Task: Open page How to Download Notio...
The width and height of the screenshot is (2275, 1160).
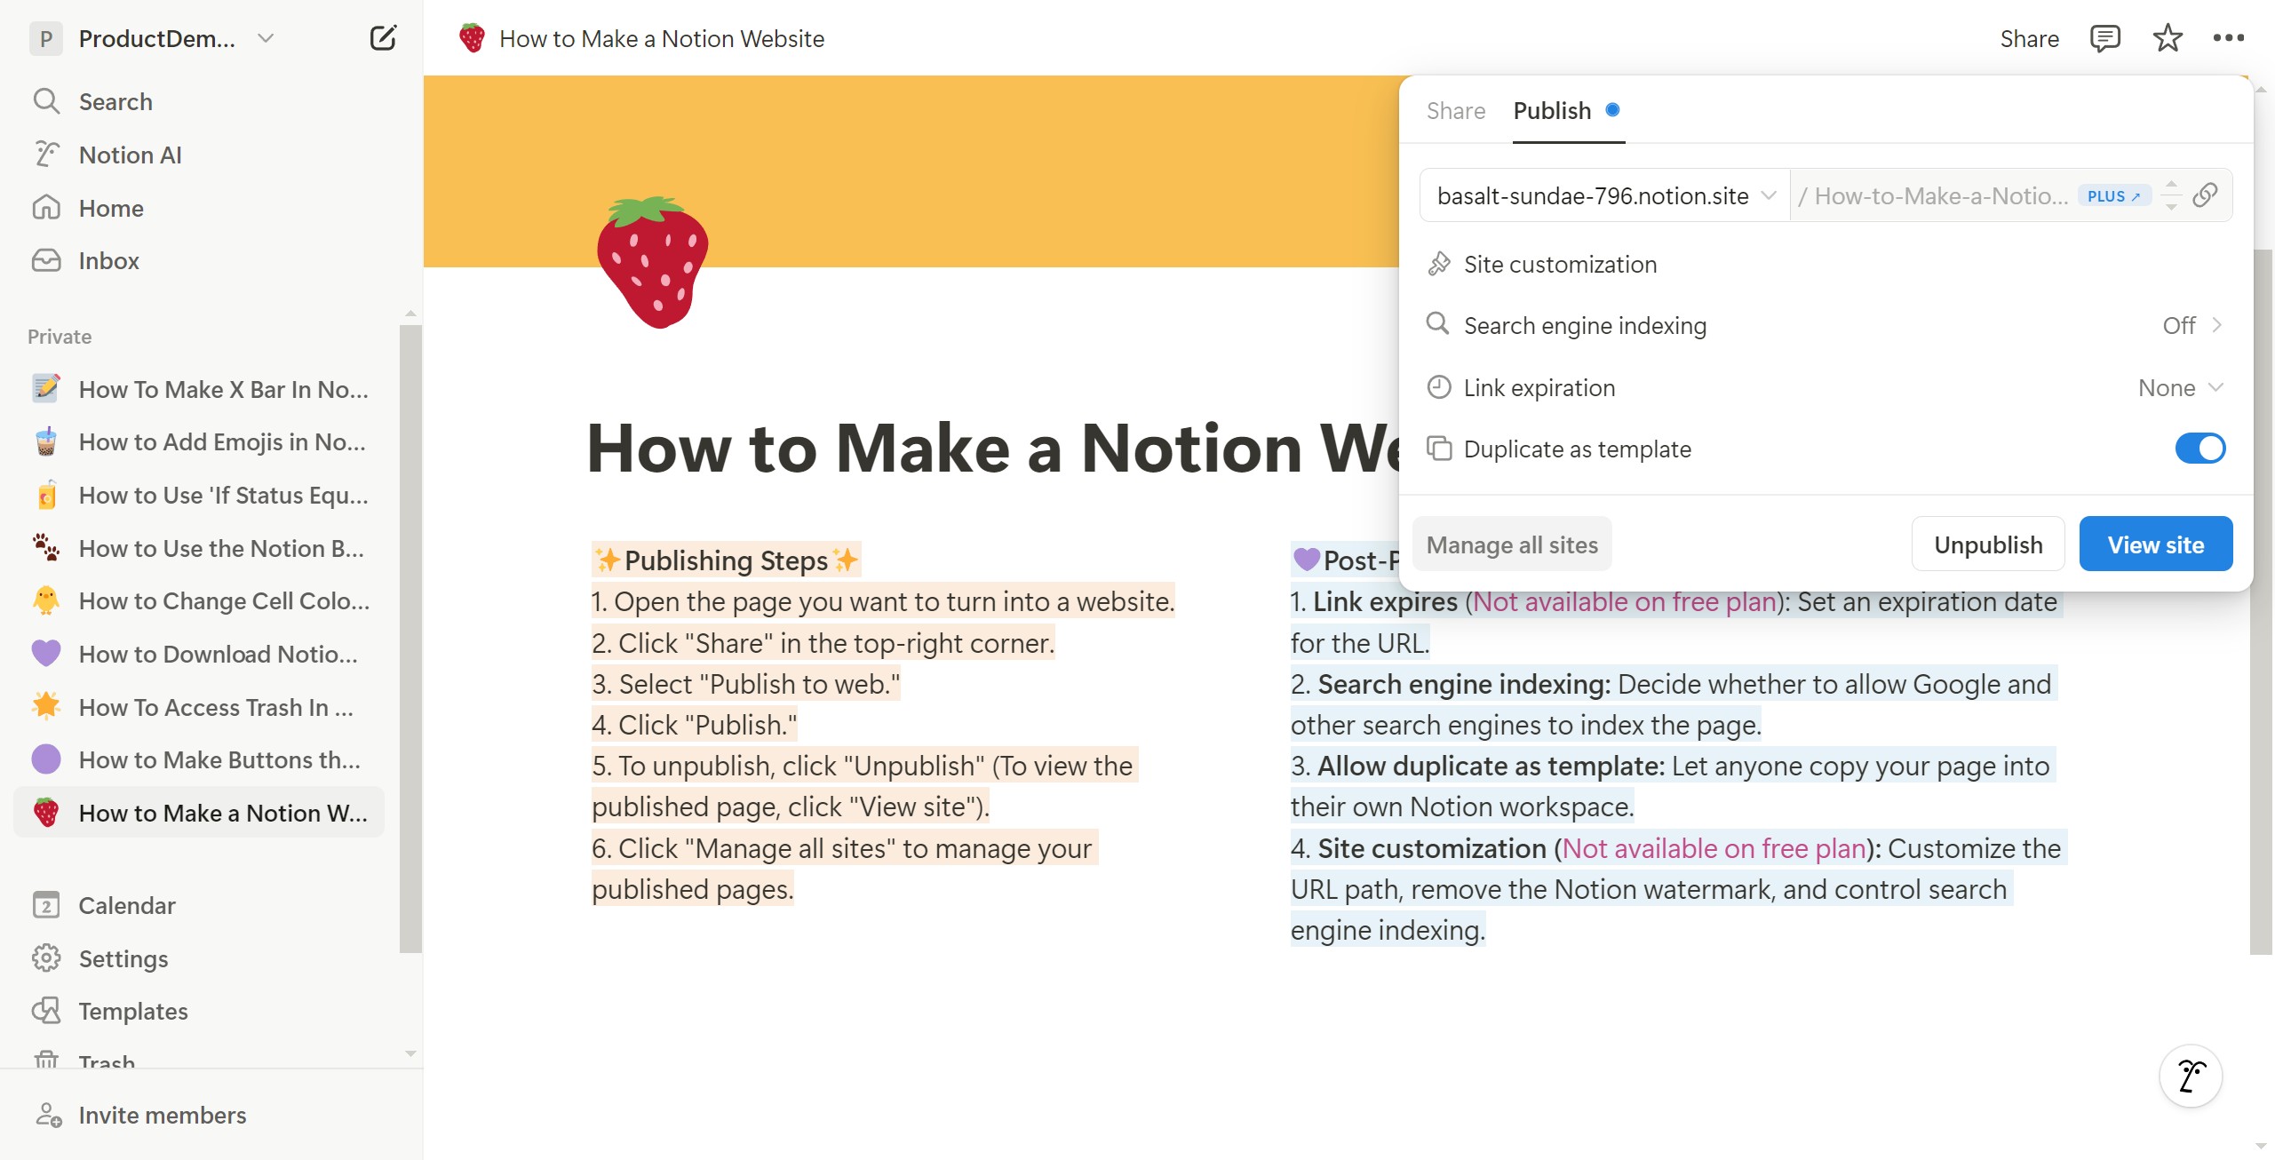Action: [200, 654]
